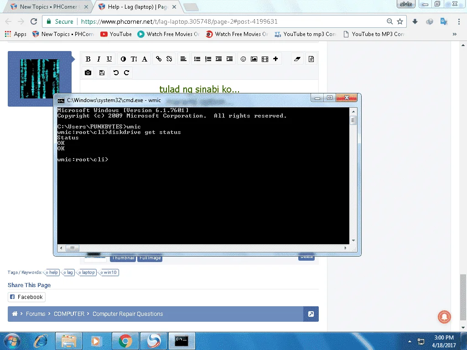467x350 pixels.
Task: Insert media via film icon
Action: (265, 59)
